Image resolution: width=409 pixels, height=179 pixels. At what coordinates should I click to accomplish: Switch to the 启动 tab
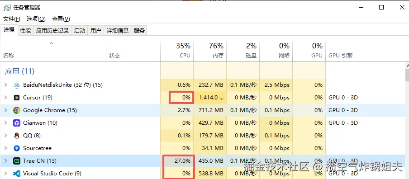click(80, 30)
